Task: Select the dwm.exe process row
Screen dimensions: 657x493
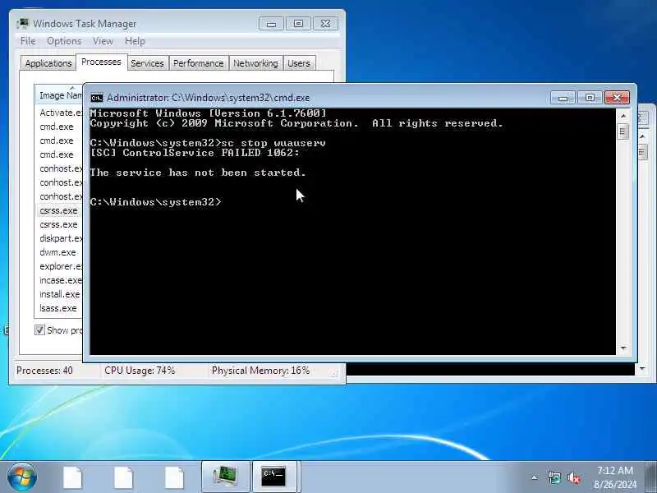Action: point(59,252)
